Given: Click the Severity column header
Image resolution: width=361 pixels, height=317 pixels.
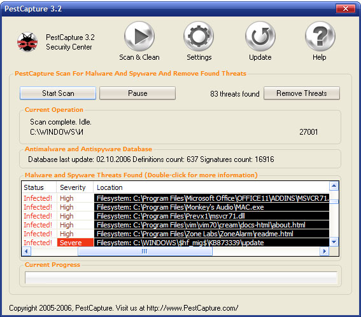Looking at the screenshot, I should pos(75,187).
